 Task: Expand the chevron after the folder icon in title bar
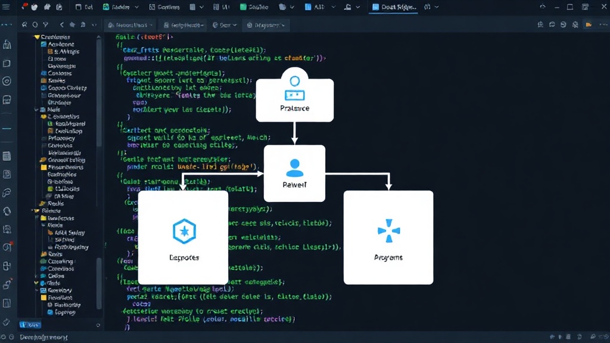click(292, 7)
